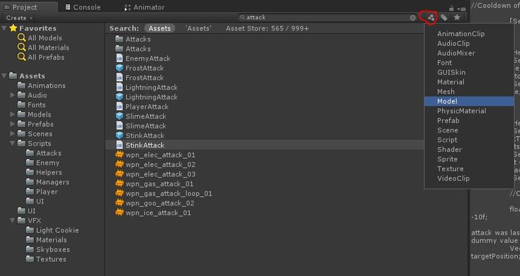Select wpn_ice_attack_01 audio clip icon
Image resolution: width=520 pixels, height=276 pixels.
(120, 213)
